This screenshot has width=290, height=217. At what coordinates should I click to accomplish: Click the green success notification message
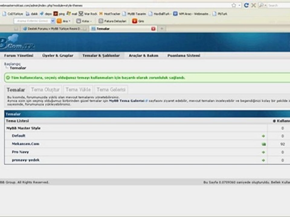[x=147, y=78]
